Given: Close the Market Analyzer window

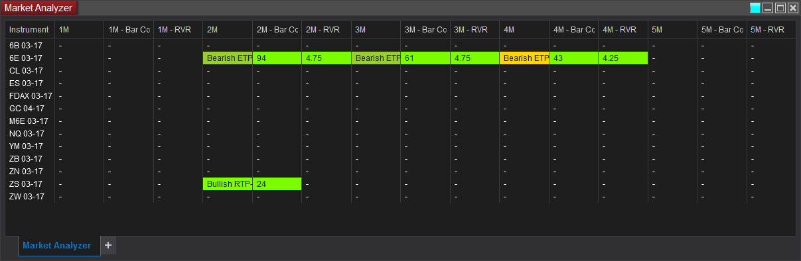Looking at the screenshot, I should tap(792, 8).
